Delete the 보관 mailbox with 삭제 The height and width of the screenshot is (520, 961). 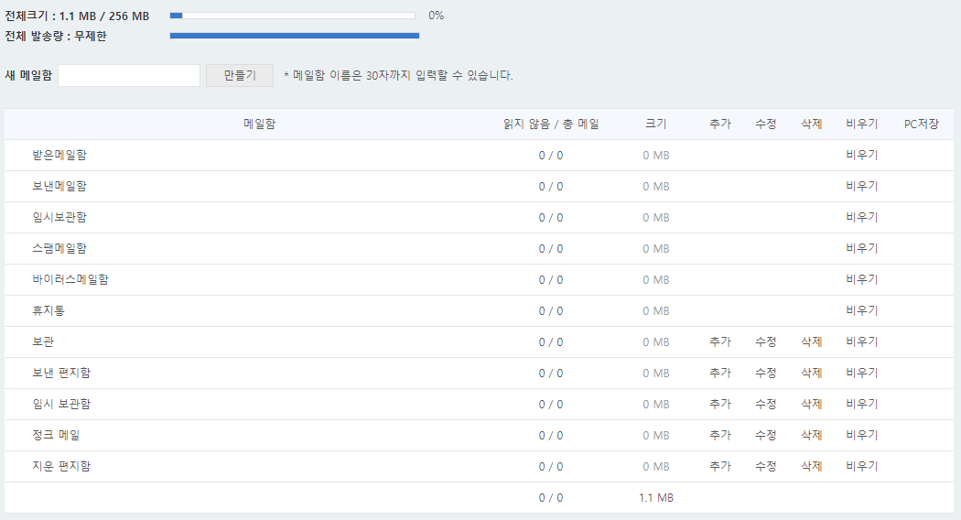coord(812,341)
